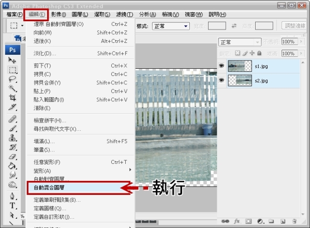Select the Smudge tool
This screenshot has height=228, width=310.
pos(12,175)
